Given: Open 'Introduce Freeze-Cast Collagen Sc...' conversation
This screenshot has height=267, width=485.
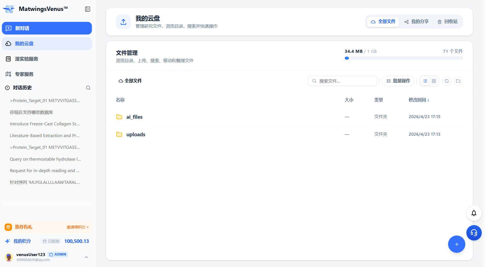Looking at the screenshot, I should (x=45, y=124).
